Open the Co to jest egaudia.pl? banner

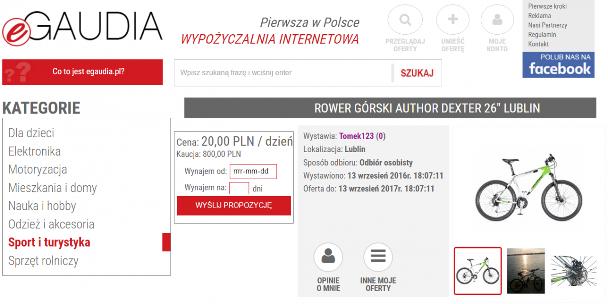83,72
